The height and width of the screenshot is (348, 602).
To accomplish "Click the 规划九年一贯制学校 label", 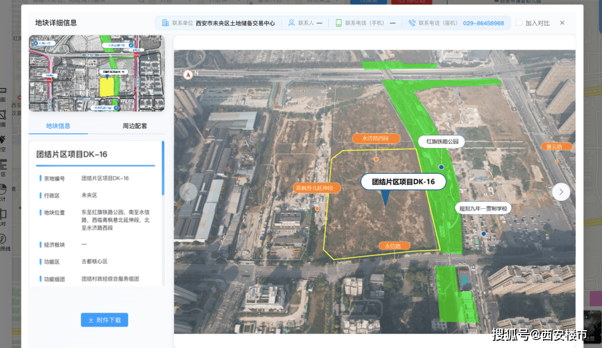I will click(x=483, y=209).
